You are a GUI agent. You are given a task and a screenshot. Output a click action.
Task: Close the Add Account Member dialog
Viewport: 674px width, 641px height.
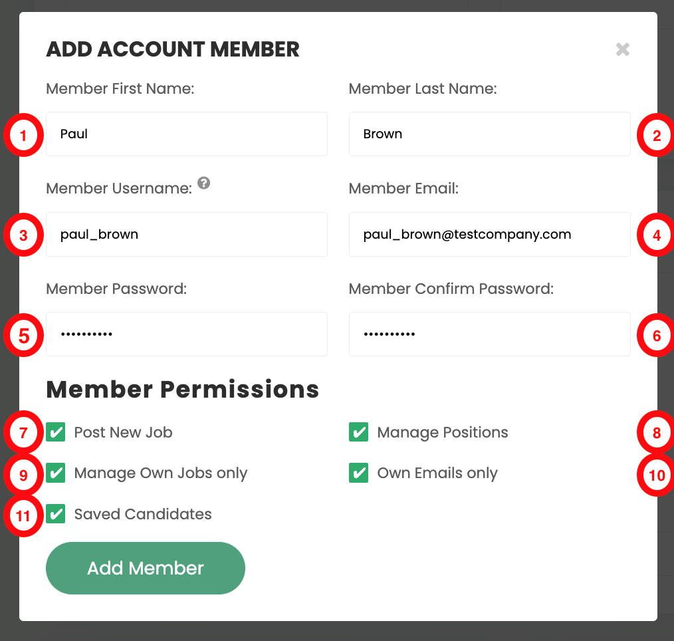pyautogui.click(x=622, y=49)
